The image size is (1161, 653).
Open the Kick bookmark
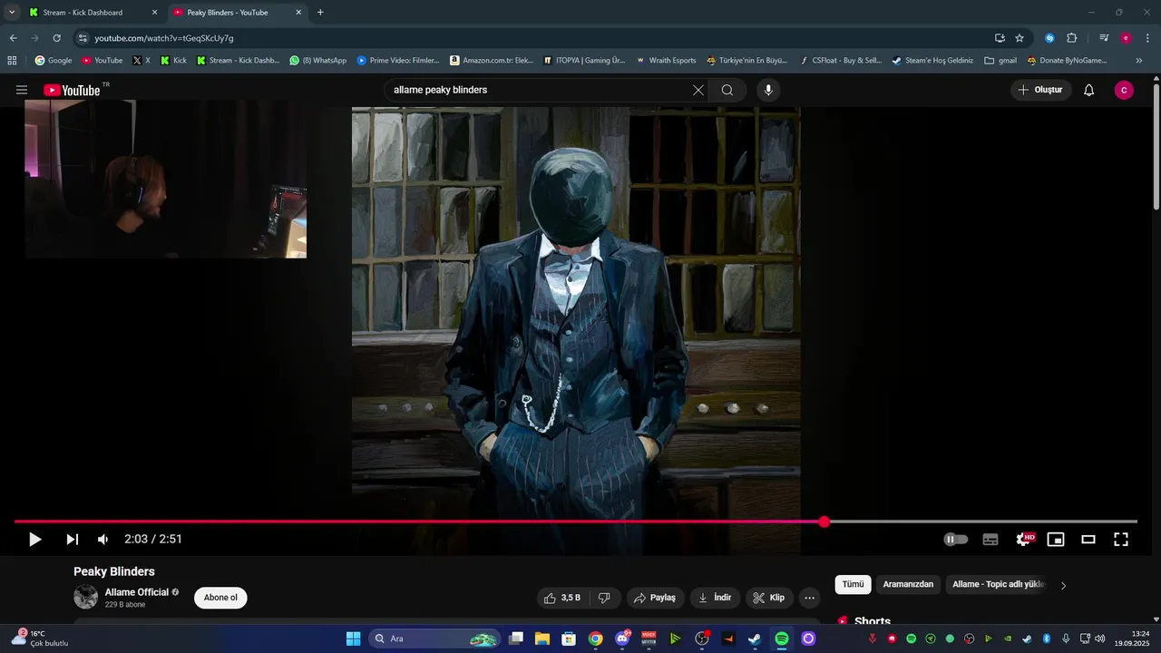pyautogui.click(x=173, y=61)
